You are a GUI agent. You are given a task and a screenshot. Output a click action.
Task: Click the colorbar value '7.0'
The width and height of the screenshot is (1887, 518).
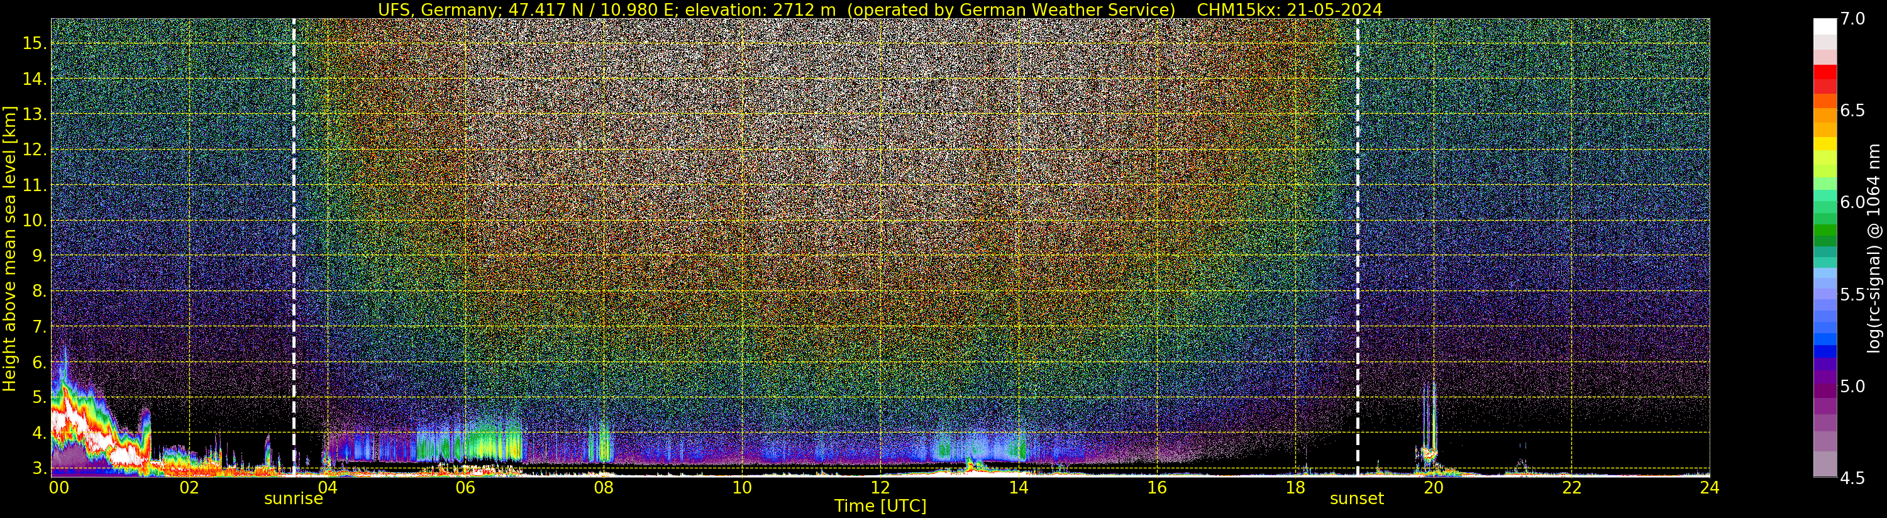[1852, 19]
